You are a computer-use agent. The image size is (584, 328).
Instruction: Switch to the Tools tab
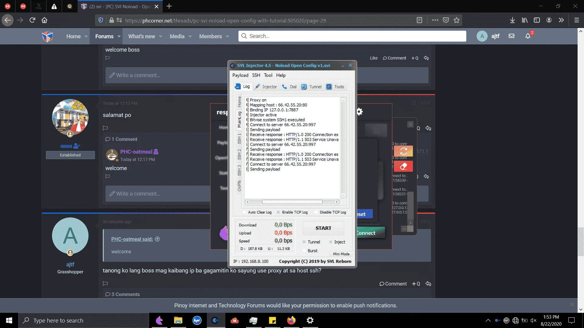[x=335, y=87]
